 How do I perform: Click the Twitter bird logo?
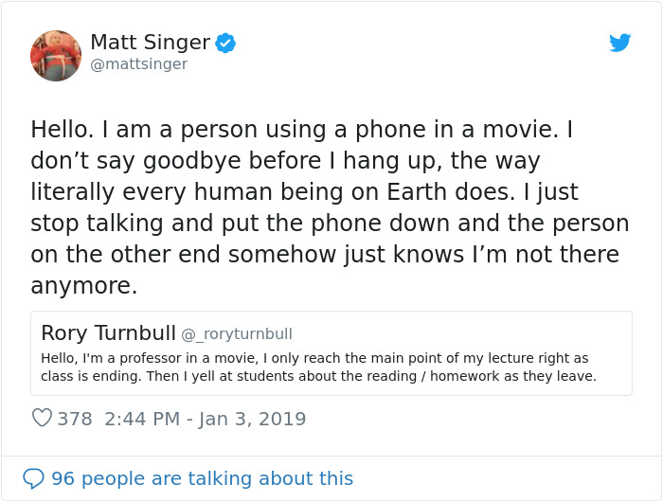pyautogui.click(x=619, y=43)
